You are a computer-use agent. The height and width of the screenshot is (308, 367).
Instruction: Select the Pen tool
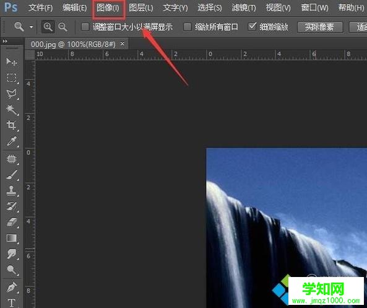tap(12, 287)
